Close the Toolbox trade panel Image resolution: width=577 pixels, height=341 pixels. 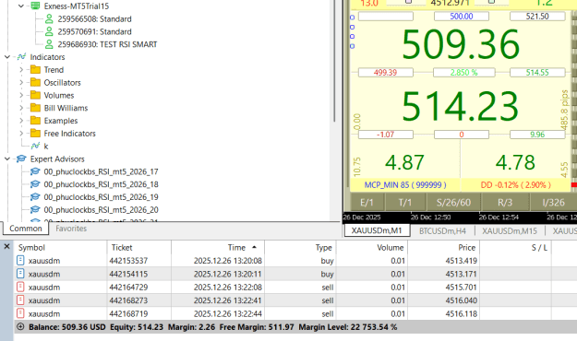(x=6, y=247)
